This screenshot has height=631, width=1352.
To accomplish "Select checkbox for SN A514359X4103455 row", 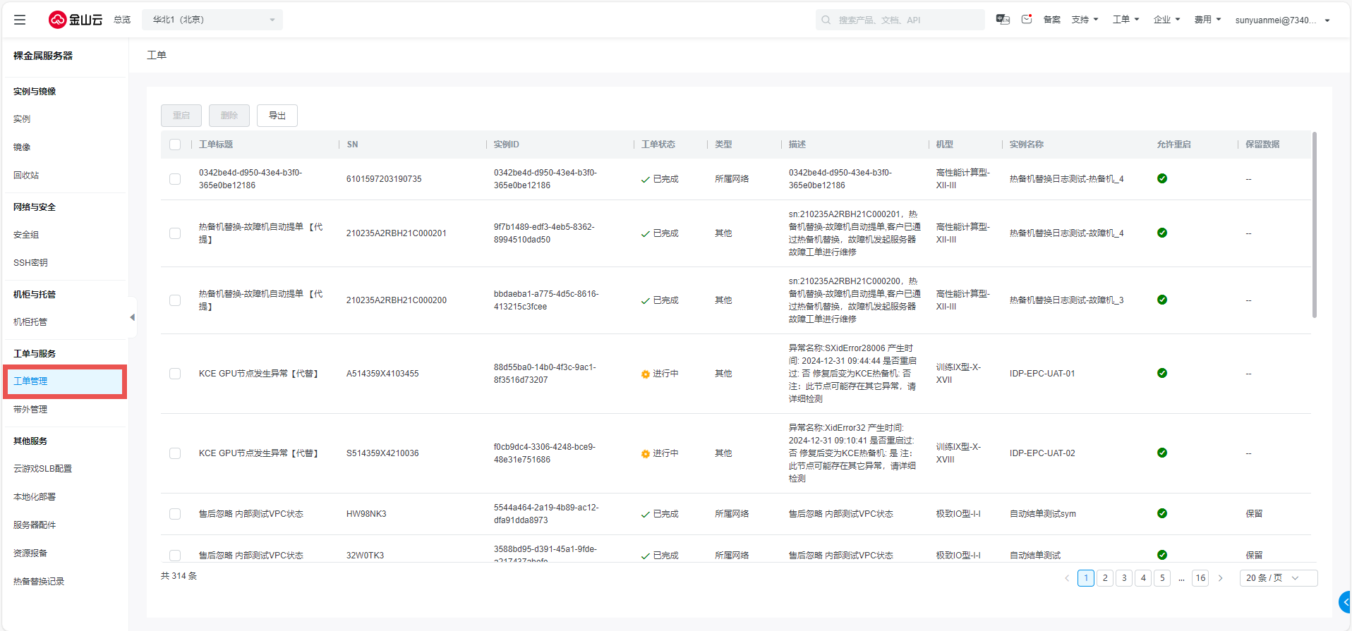I will tap(175, 374).
